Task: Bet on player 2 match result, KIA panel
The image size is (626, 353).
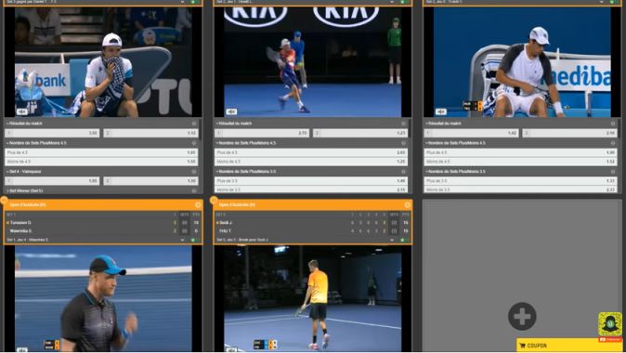Action: (x=360, y=133)
